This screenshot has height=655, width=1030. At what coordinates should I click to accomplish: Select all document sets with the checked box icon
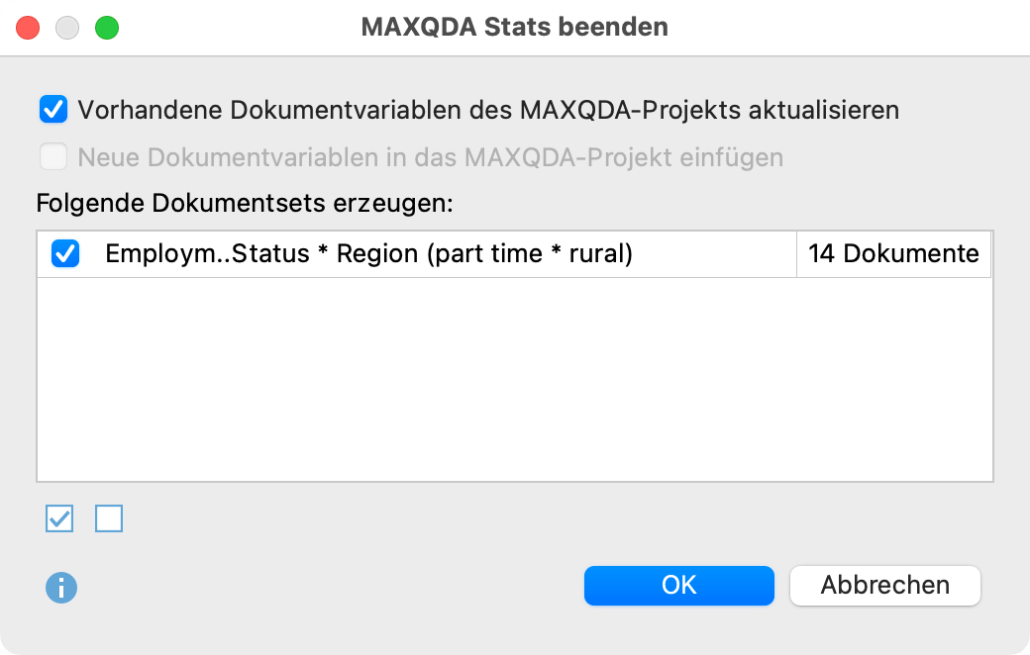click(58, 518)
